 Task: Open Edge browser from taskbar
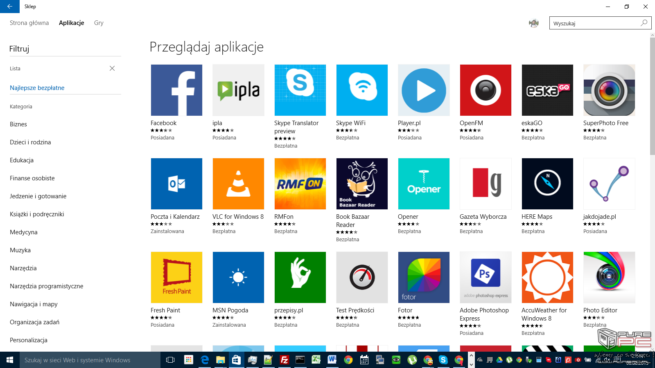click(205, 360)
